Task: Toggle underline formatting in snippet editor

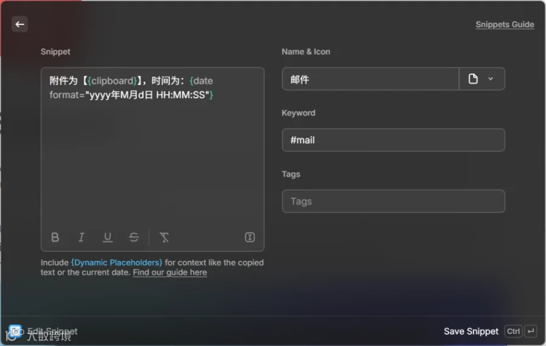Action: click(x=107, y=237)
